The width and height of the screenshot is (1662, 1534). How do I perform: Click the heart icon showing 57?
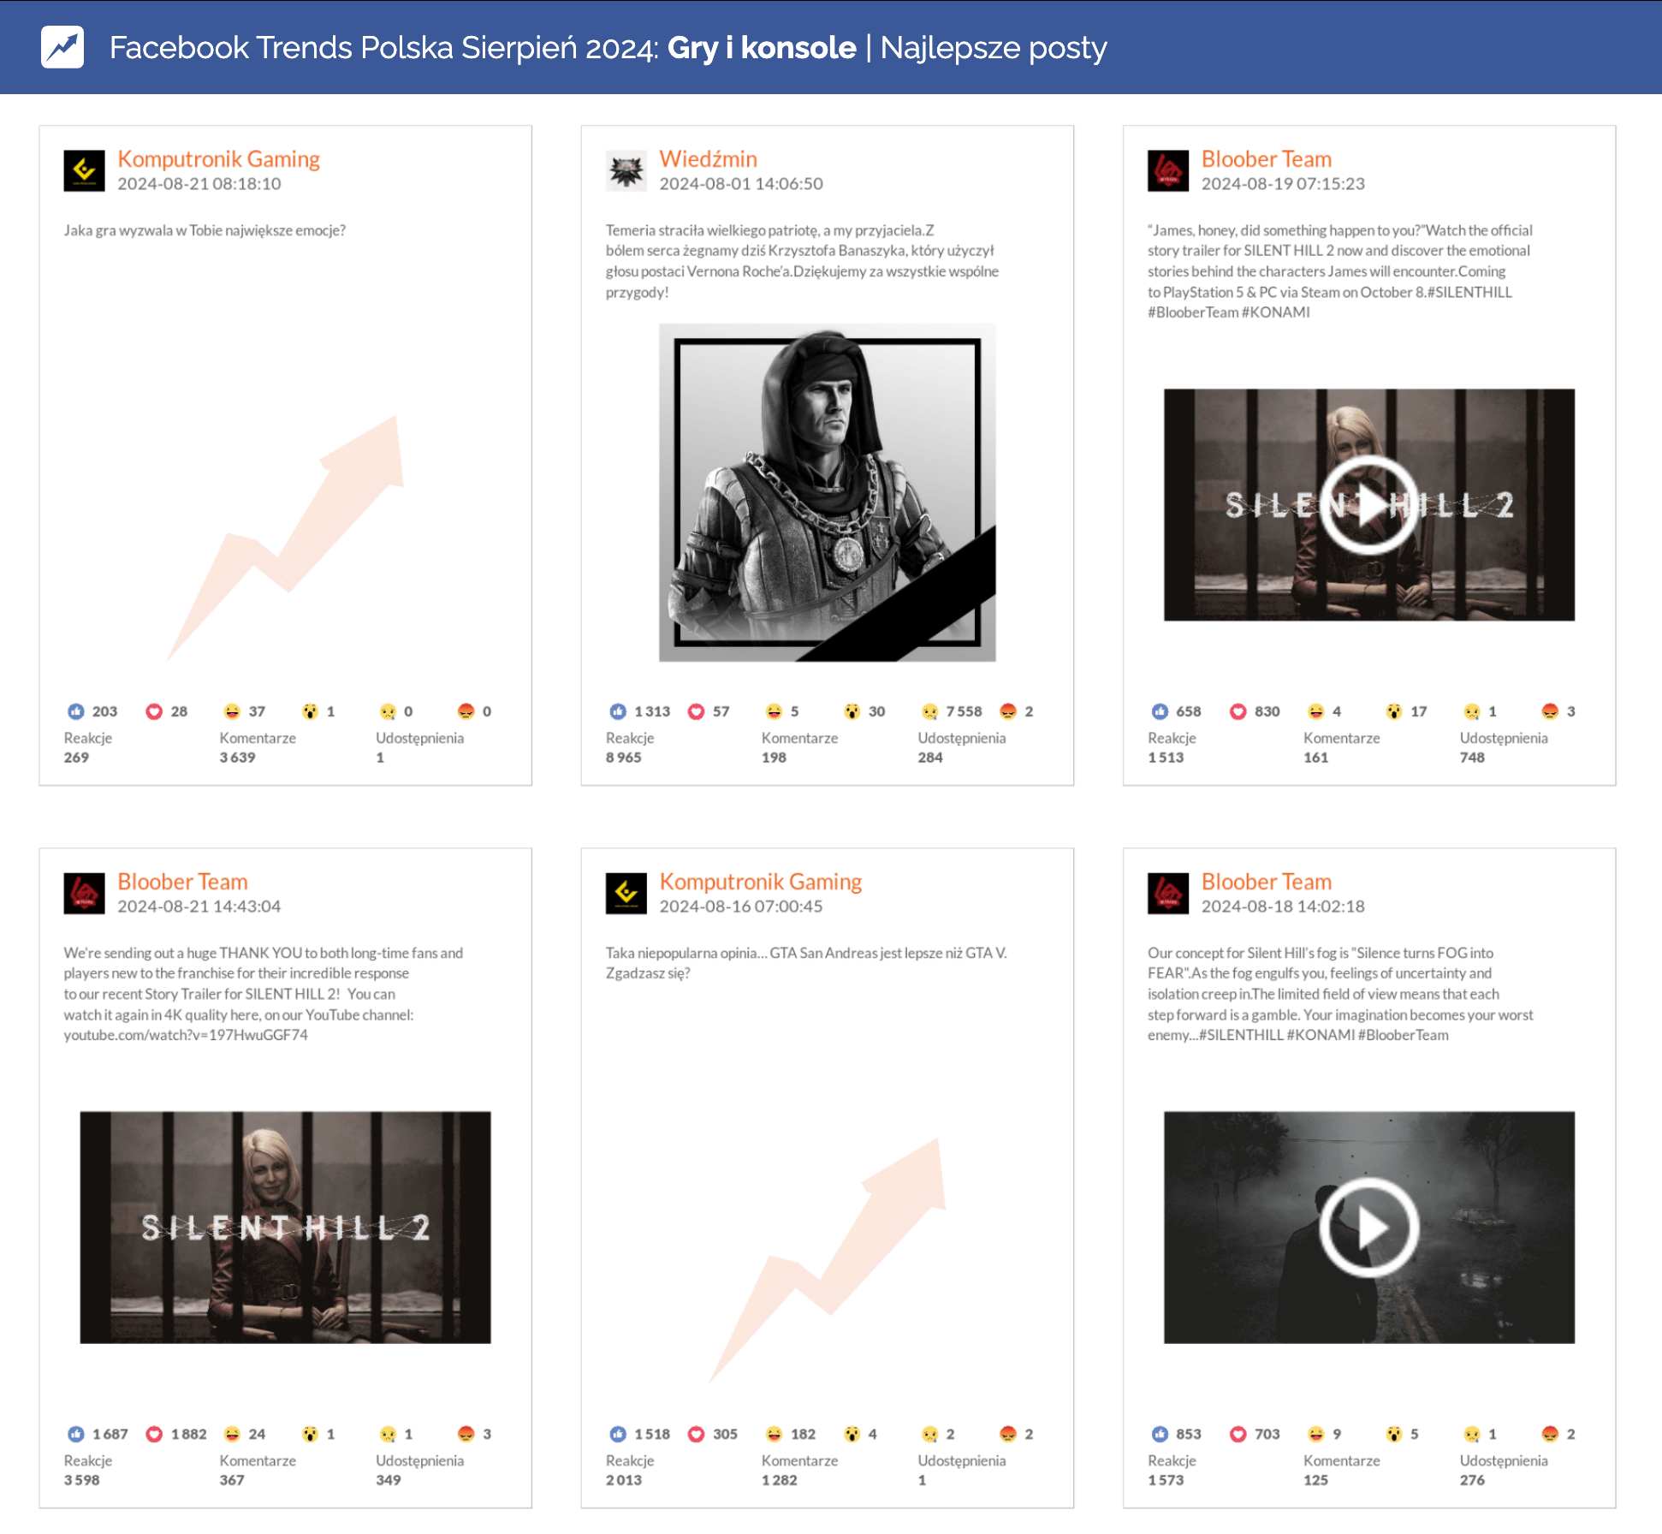[x=696, y=711]
